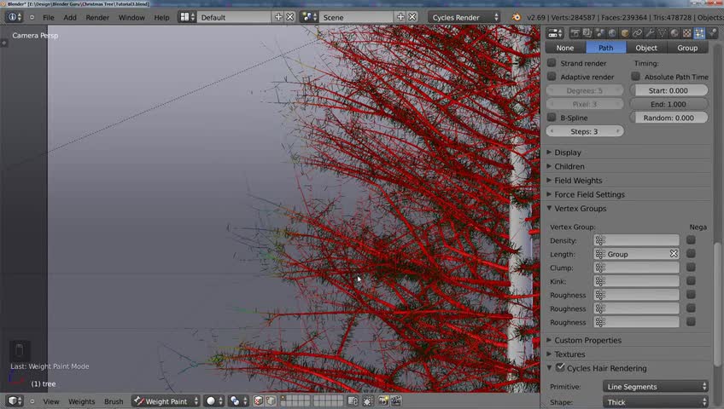Open the World properties tab icon
The image size is (724, 409).
612,33
